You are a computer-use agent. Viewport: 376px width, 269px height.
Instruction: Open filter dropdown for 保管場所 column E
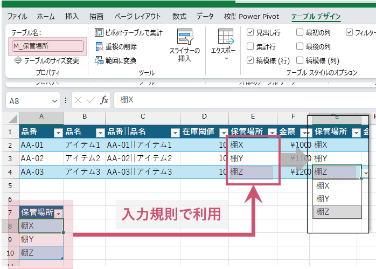coord(272,132)
